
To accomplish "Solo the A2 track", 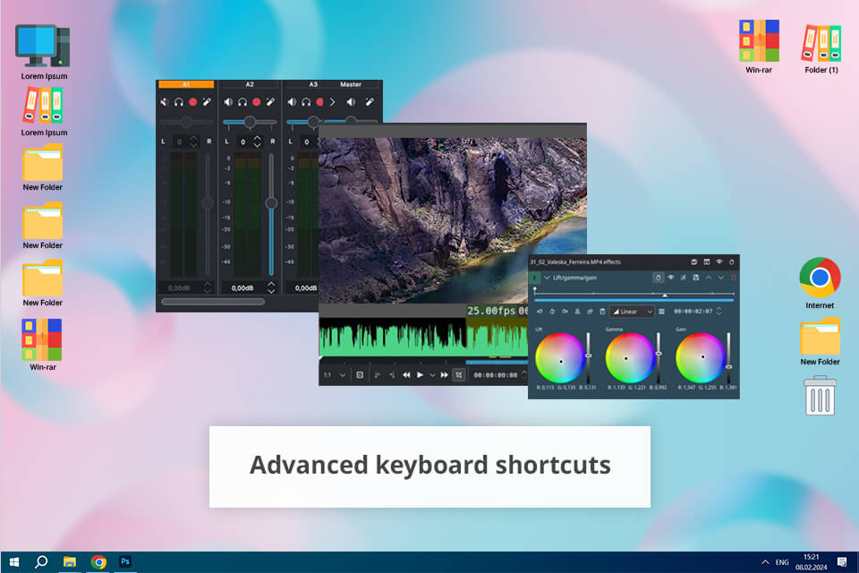I will [242, 102].
